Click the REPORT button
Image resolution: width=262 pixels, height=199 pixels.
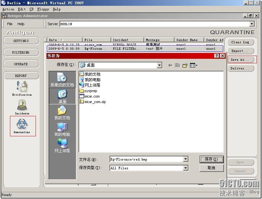tap(21, 76)
